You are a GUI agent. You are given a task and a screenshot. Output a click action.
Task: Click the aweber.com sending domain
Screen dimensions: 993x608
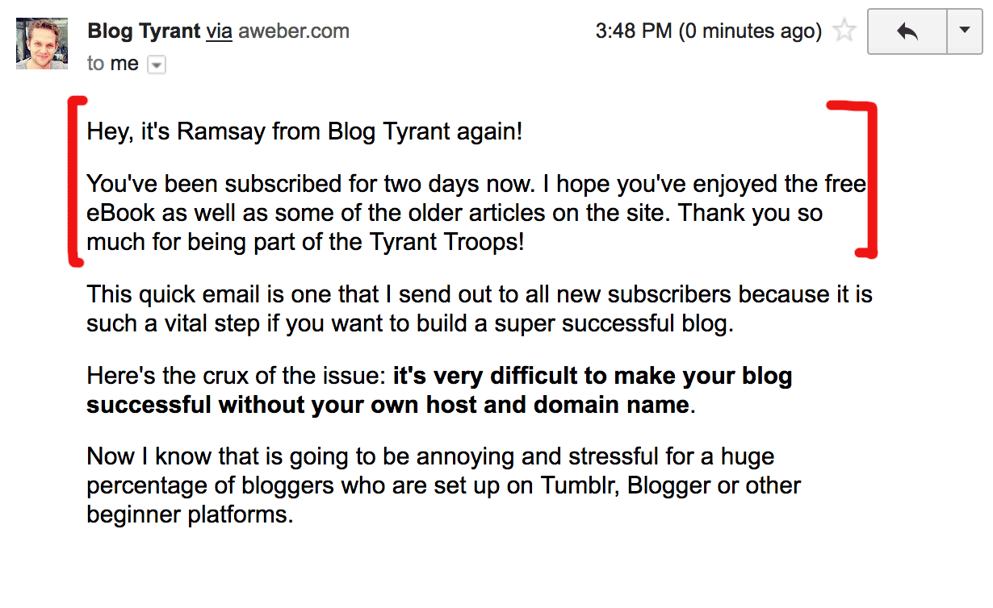[294, 31]
